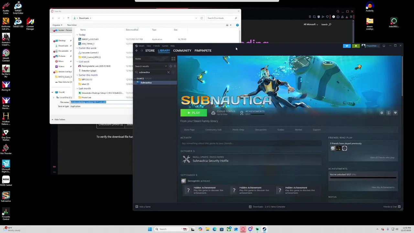Click the activity comment field
Screen dimensions: 414x233
(x=251, y=143)
